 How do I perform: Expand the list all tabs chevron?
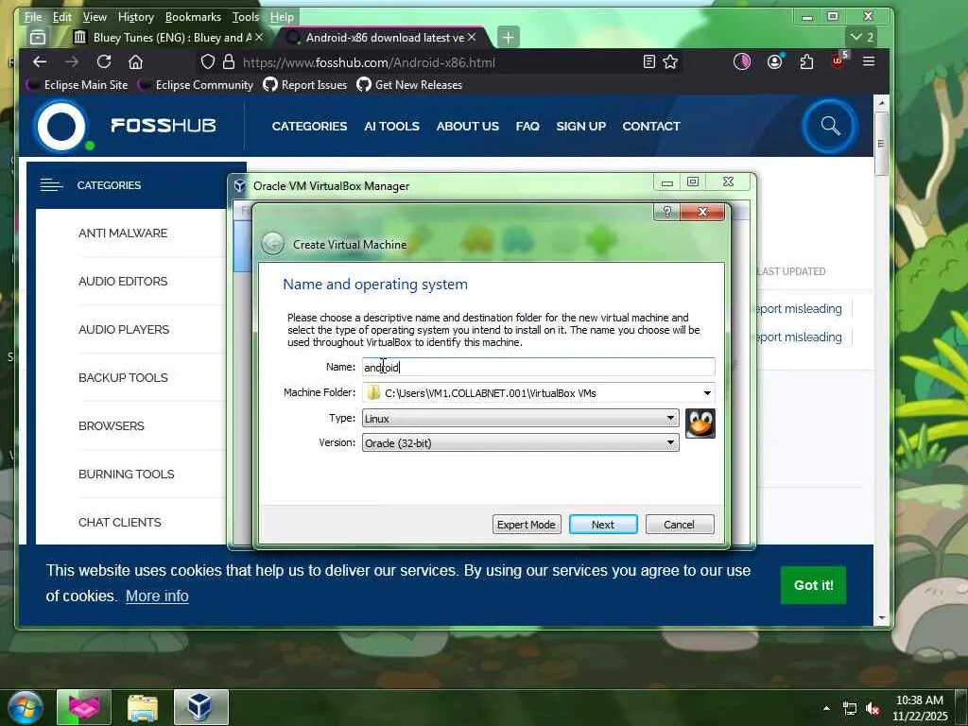pyautogui.click(x=862, y=37)
